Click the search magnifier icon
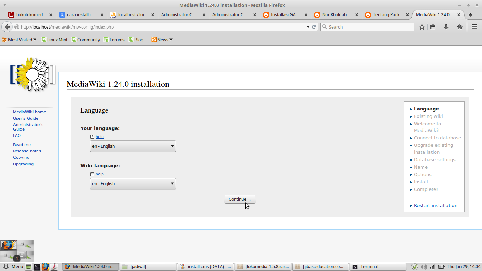The width and height of the screenshot is (482, 271). click(x=324, y=27)
